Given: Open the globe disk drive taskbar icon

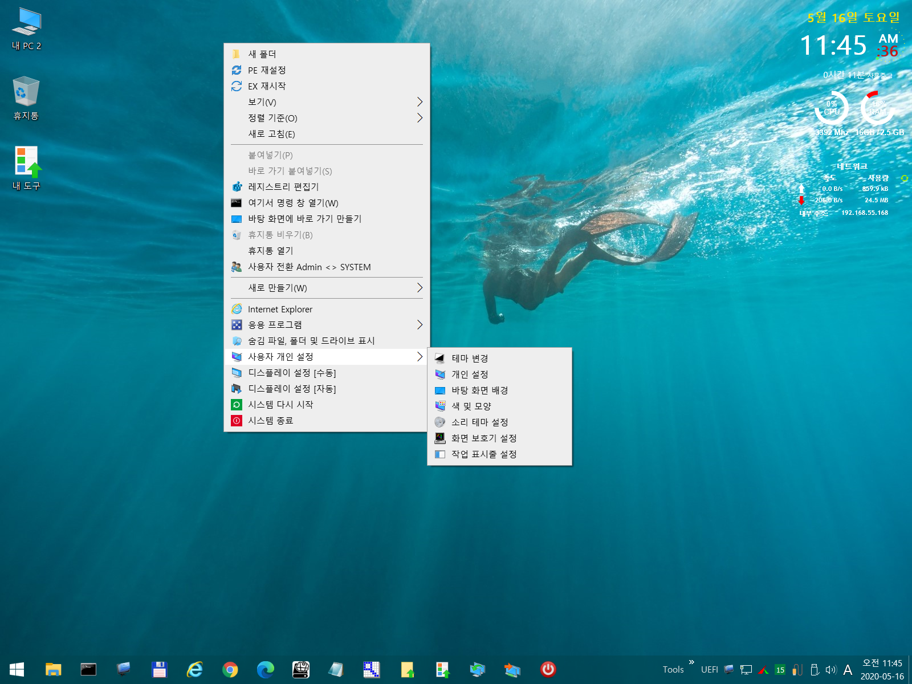Looking at the screenshot, I should pos(301,669).
